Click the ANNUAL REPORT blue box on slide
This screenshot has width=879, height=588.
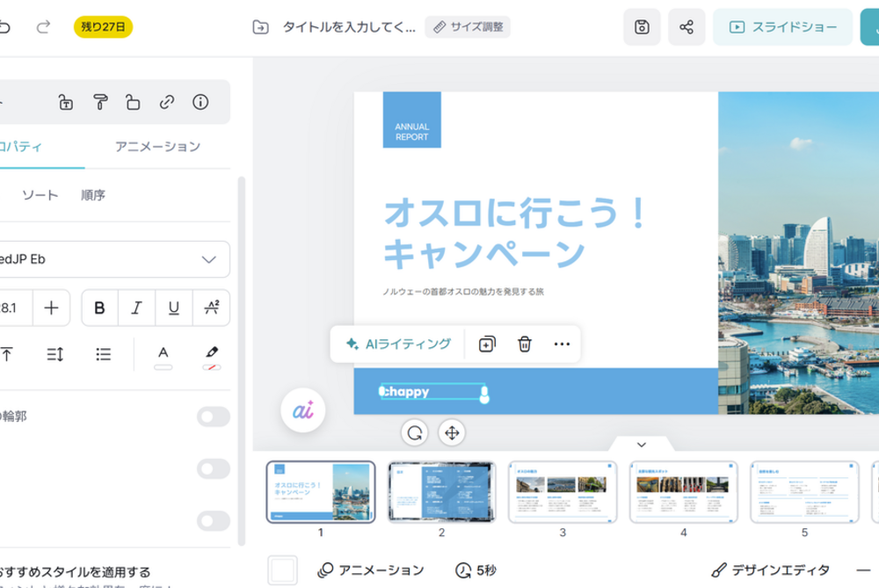pyautogui.click(x=412, y=120)
